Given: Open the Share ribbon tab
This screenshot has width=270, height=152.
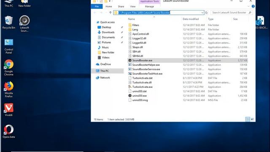Looking at the screenshot, I should pos(121,6).
